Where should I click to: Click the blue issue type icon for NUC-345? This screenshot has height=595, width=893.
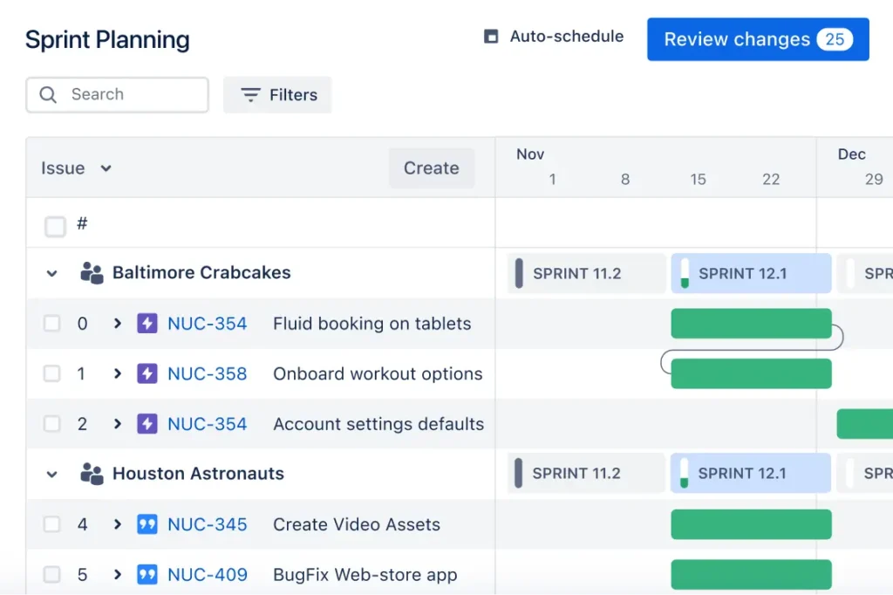point(146,524)
